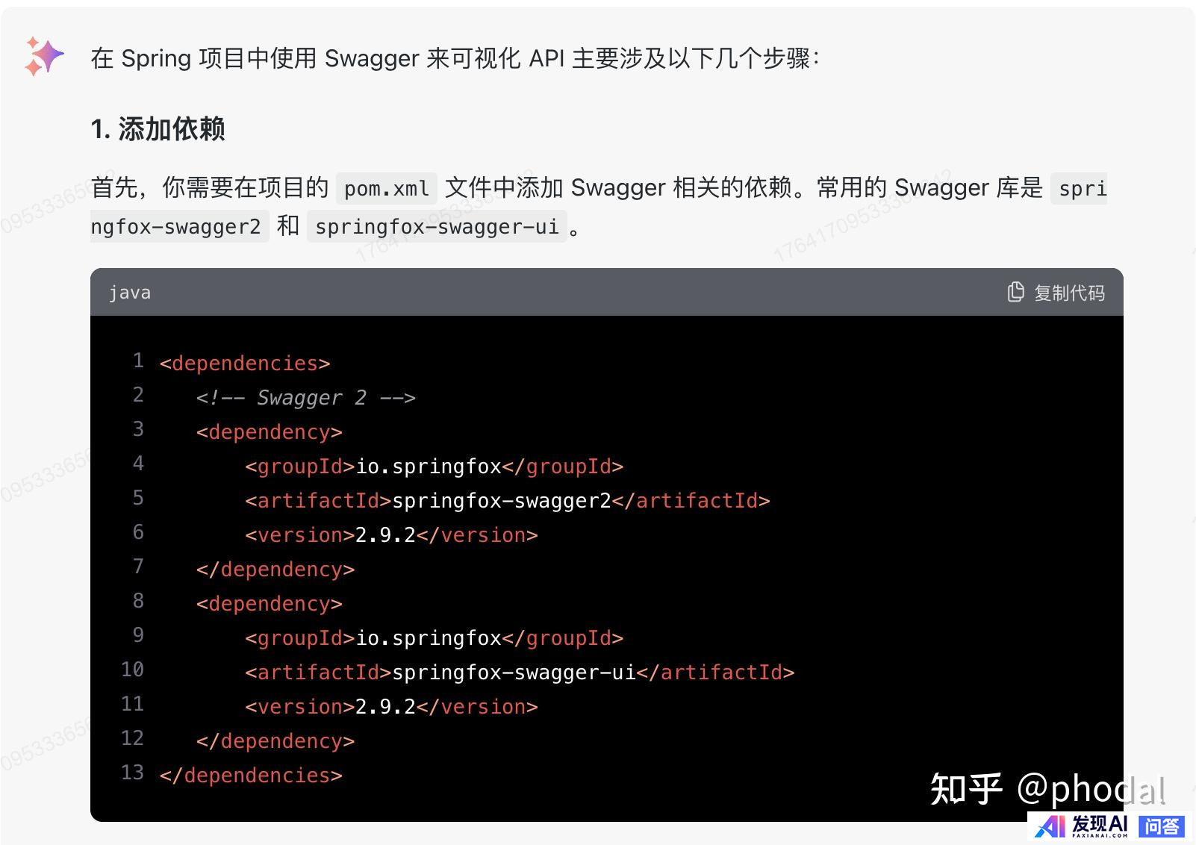
Task: Click the intro sentence about Spring Swagger API
Action: [455, 58]
